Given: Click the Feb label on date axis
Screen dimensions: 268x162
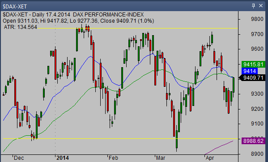Looking at the screenshot, I should [113, 158].
